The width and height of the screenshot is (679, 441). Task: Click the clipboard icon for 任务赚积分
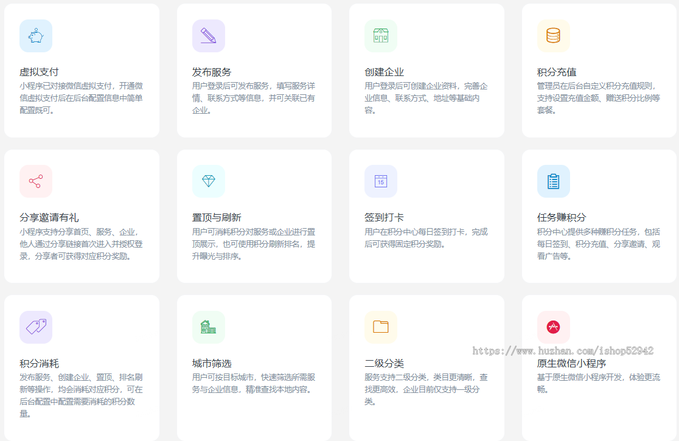554,181
